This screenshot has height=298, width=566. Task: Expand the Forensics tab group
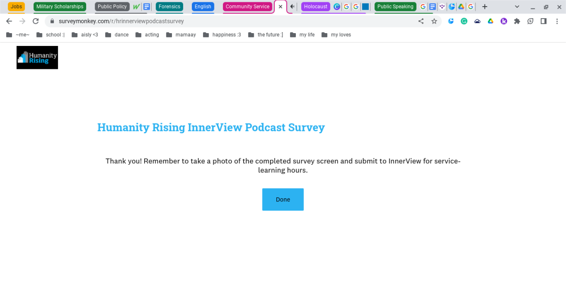click(x=169, y=7)
